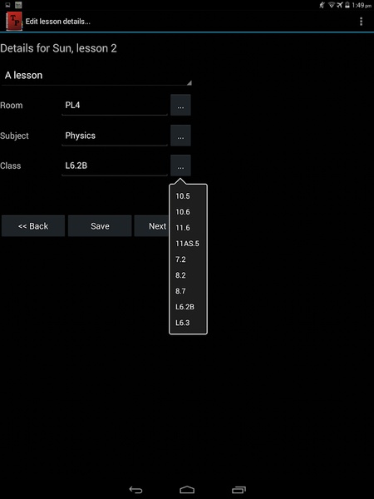Tap the airplane mode status icon
The height and width of the screenshot is (499, 374).
[340, 5]
